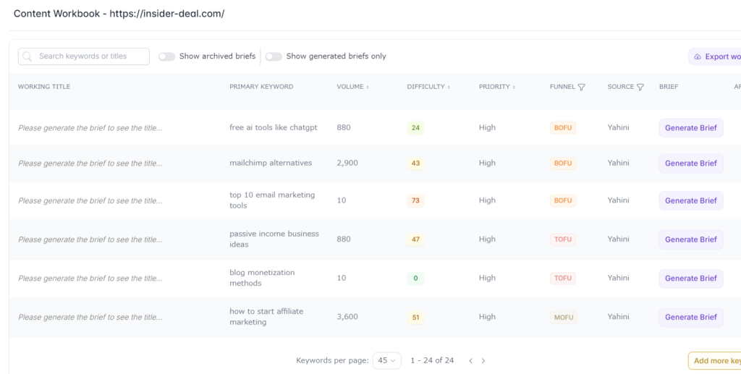Sort by Difficulty column arrows

[449, 87]
